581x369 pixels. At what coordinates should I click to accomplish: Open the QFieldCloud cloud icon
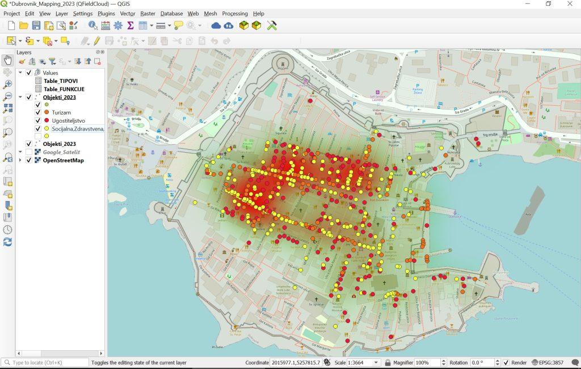click(x=216, y=26)
